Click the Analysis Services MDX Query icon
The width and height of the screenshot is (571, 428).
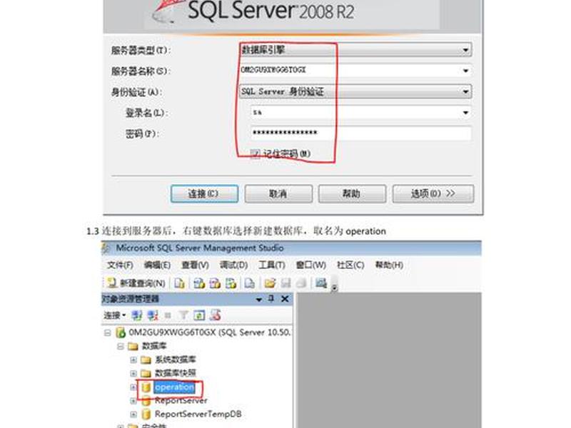point(199,282)
